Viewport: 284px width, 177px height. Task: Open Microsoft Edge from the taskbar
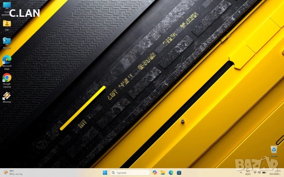171,173
